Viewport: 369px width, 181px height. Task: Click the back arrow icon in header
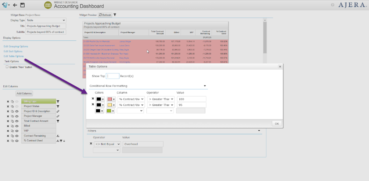coord(15,5)
